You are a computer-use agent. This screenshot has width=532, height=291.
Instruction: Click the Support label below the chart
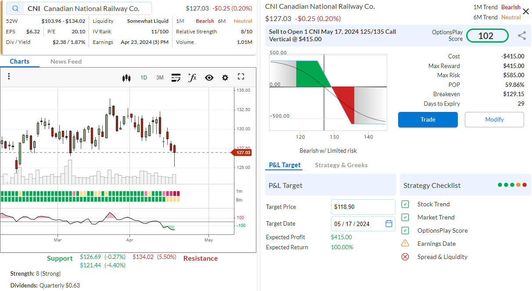pyautogui.click(x=60, y=258)
